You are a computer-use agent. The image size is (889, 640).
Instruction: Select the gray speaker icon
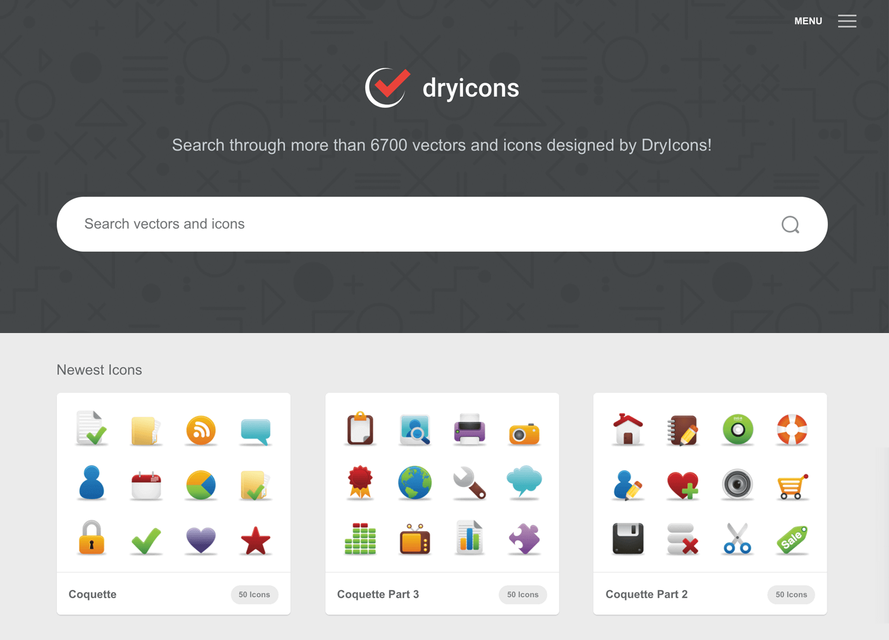[x=737, y=484]
